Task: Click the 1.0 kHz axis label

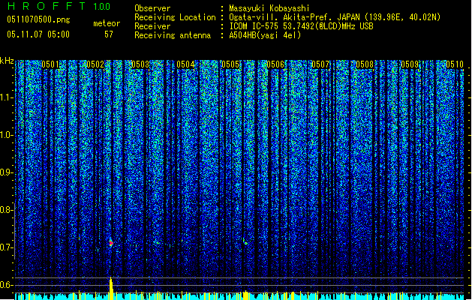Action: 7,135
